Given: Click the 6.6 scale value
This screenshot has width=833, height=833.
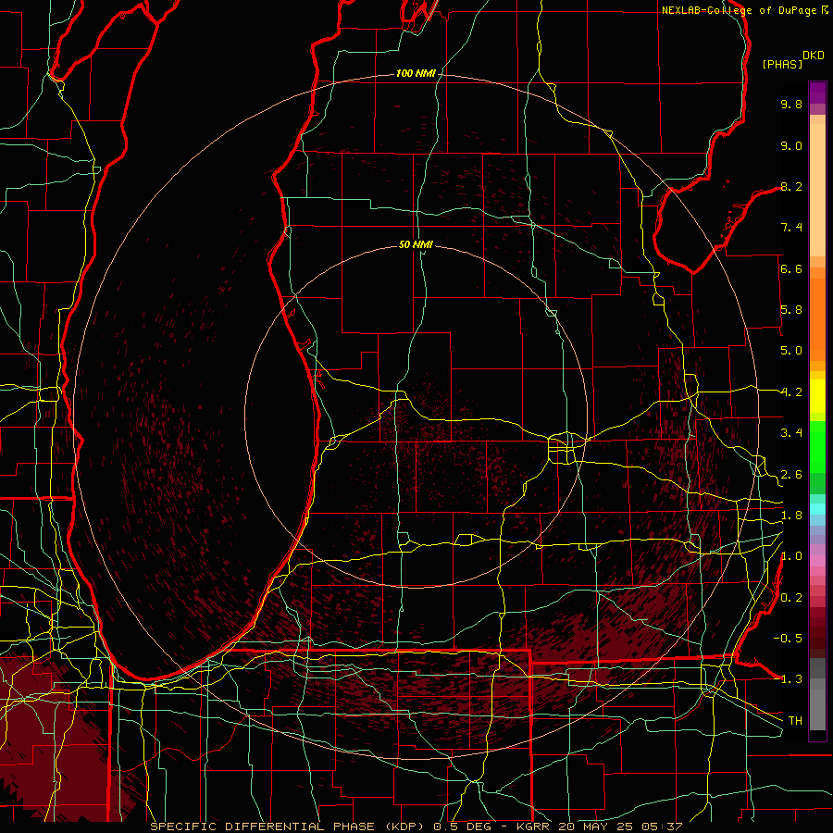Looking at the screenshot, I should pyautogui.click(x=791, y=268).
